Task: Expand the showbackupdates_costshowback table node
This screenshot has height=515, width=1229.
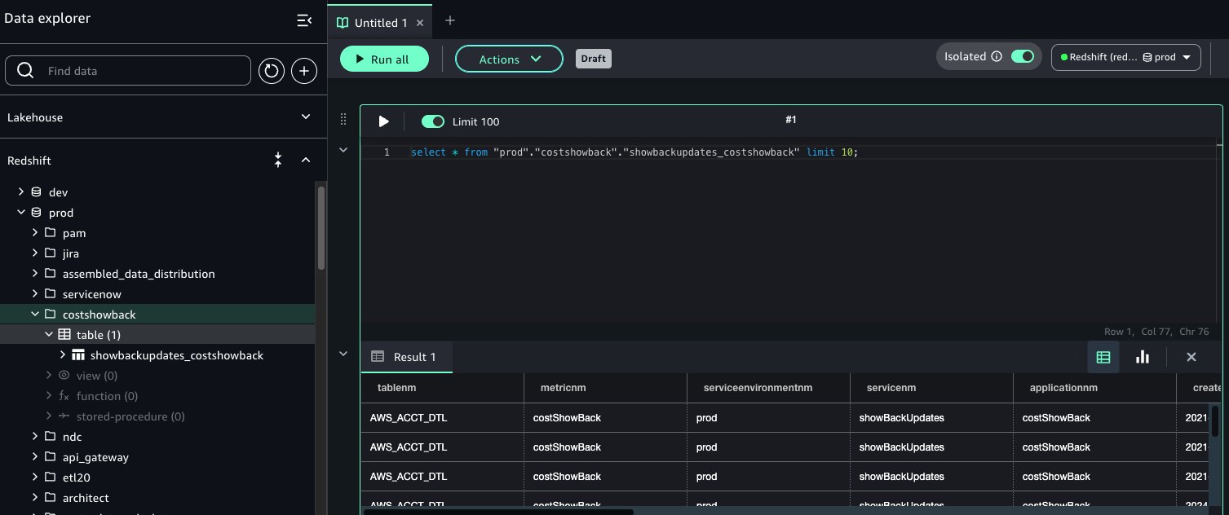Action: (63, 355)
